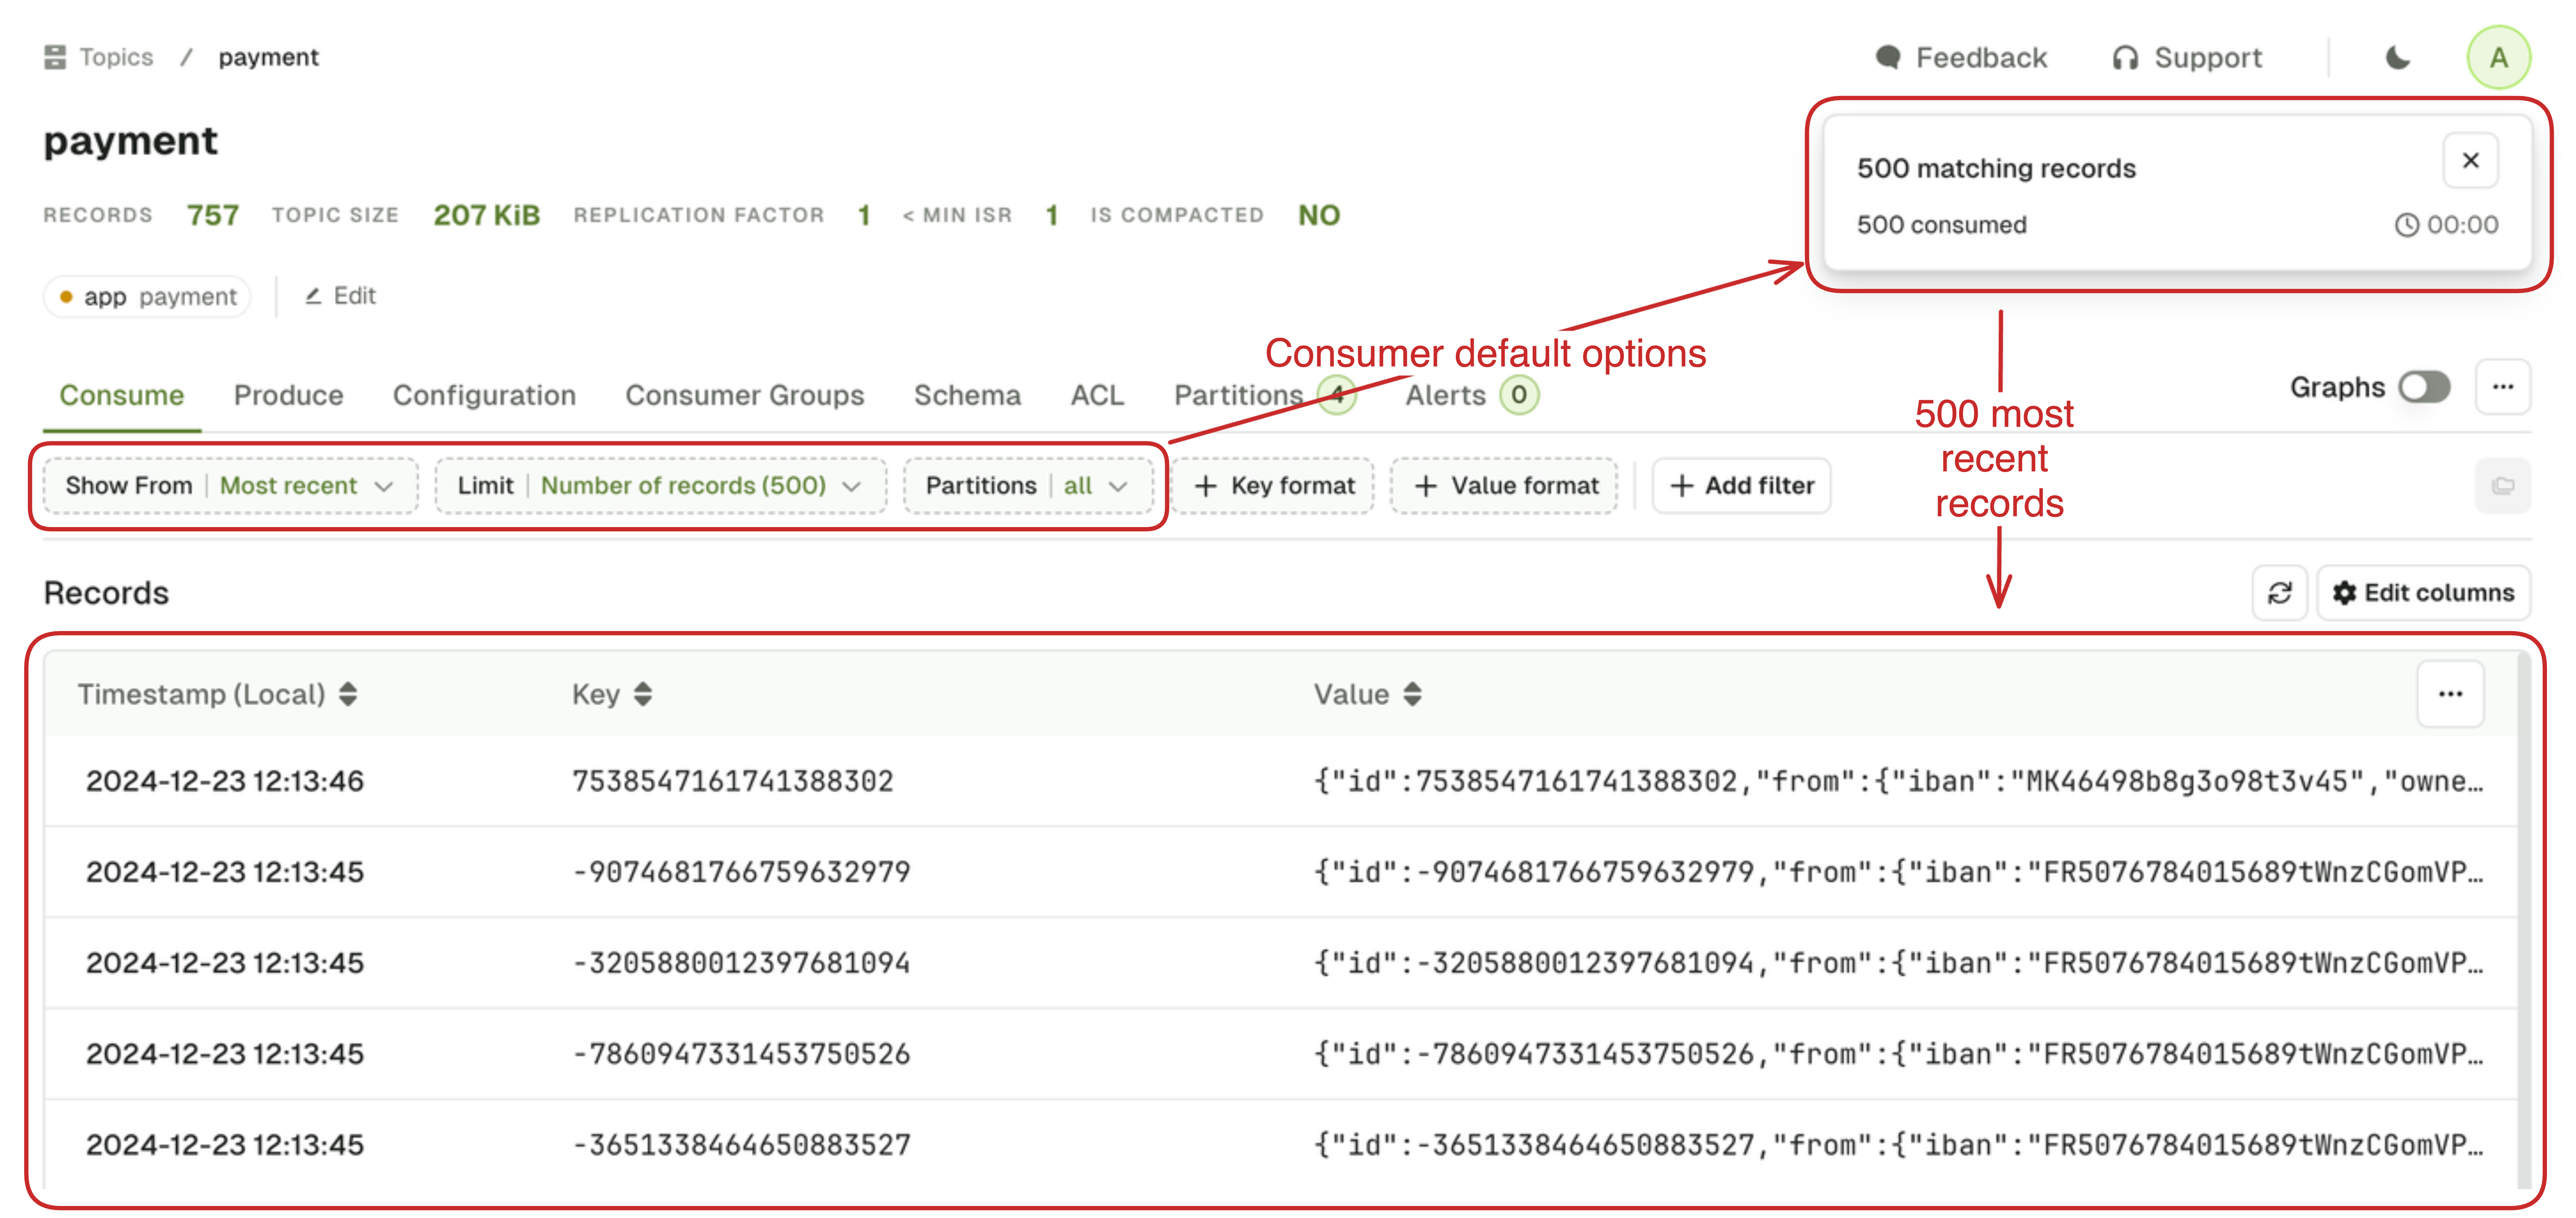Add a Value format option
The width and height of the screenshot is (2576, 1218).
(1504, 486)
